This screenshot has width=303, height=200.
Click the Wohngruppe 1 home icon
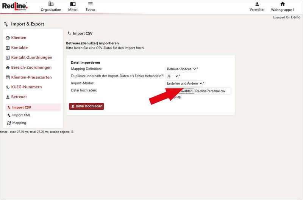click(x=282, y=4)
